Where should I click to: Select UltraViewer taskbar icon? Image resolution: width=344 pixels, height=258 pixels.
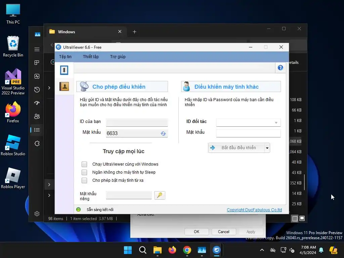[217, 250]
